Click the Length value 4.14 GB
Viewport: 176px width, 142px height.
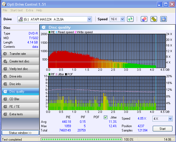(x=32, y=42)
